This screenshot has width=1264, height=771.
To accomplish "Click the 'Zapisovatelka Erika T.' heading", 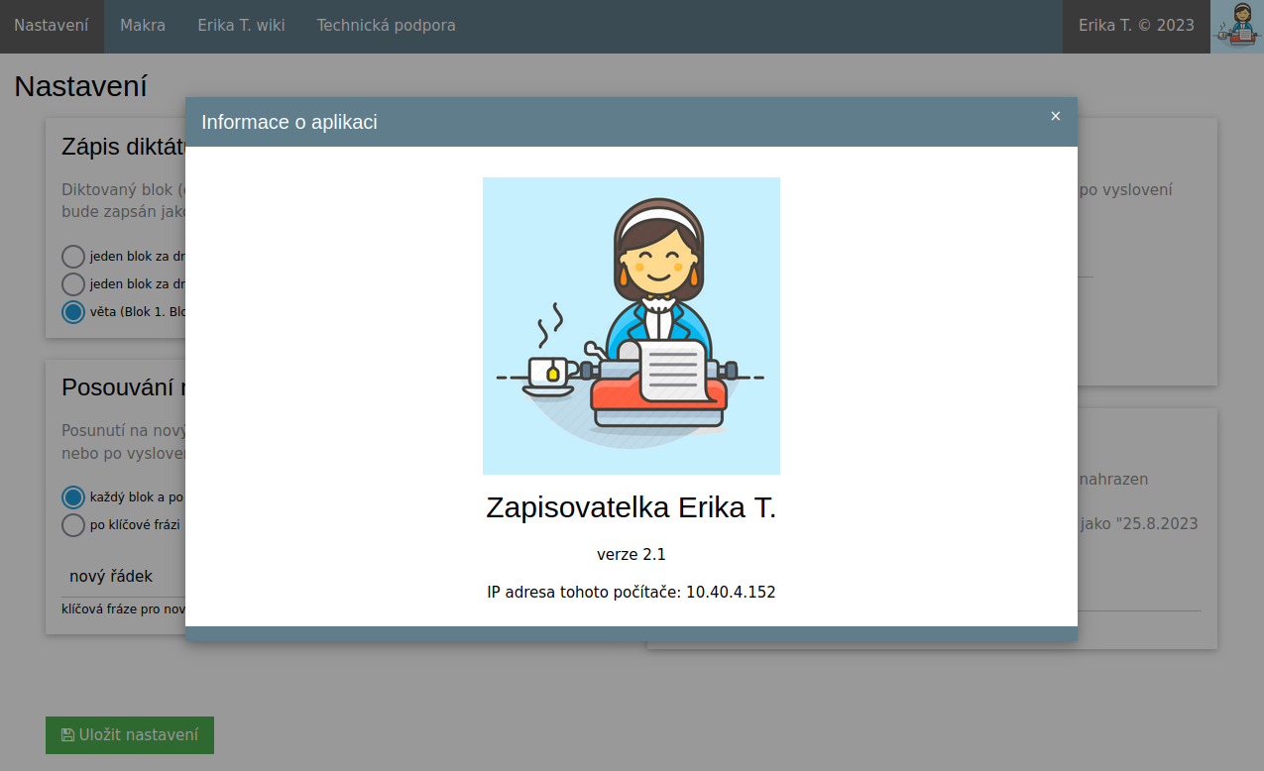I will click(x=631, y=507).
